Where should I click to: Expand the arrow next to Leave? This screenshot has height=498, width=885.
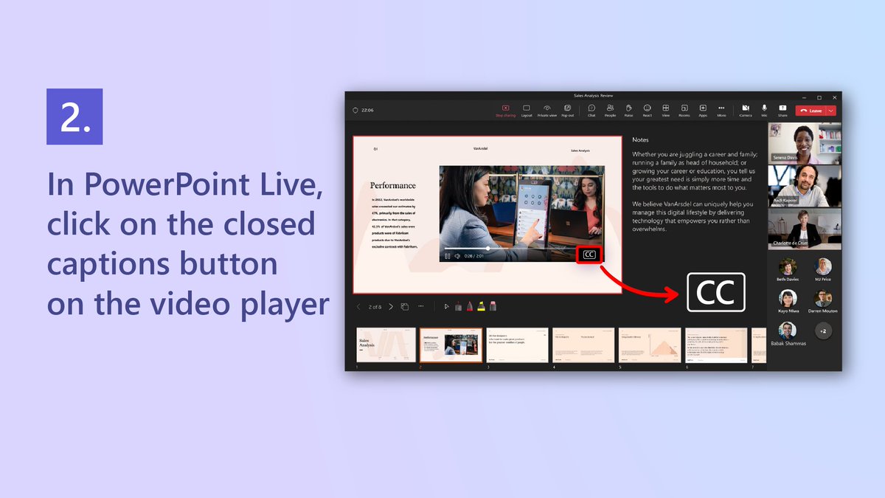pyautogui.click(x=831, y=111)
